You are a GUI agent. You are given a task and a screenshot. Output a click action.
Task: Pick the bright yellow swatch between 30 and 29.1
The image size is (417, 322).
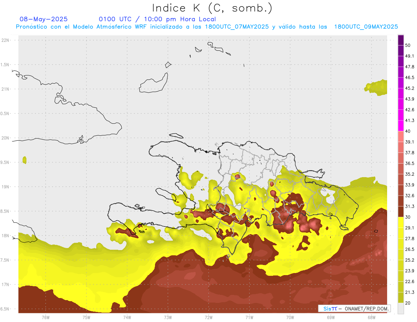(401, 222)
